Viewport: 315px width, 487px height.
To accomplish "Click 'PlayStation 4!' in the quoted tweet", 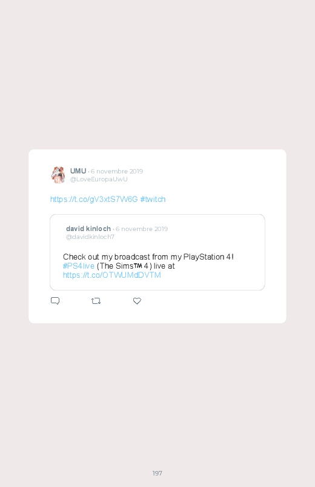I will pos(208,257).
